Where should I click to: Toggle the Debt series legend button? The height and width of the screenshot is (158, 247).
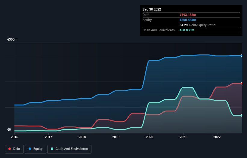pyautogui.click(x=14, y=149)
